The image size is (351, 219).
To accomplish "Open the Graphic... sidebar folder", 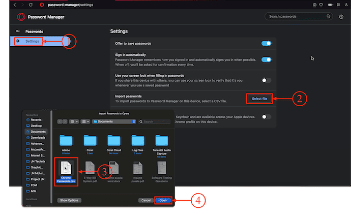I will point(36,167).
